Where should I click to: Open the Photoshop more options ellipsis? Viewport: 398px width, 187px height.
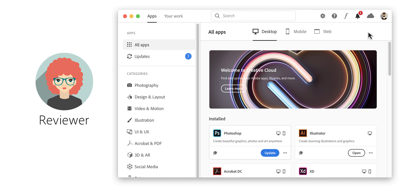click(285, 153)
